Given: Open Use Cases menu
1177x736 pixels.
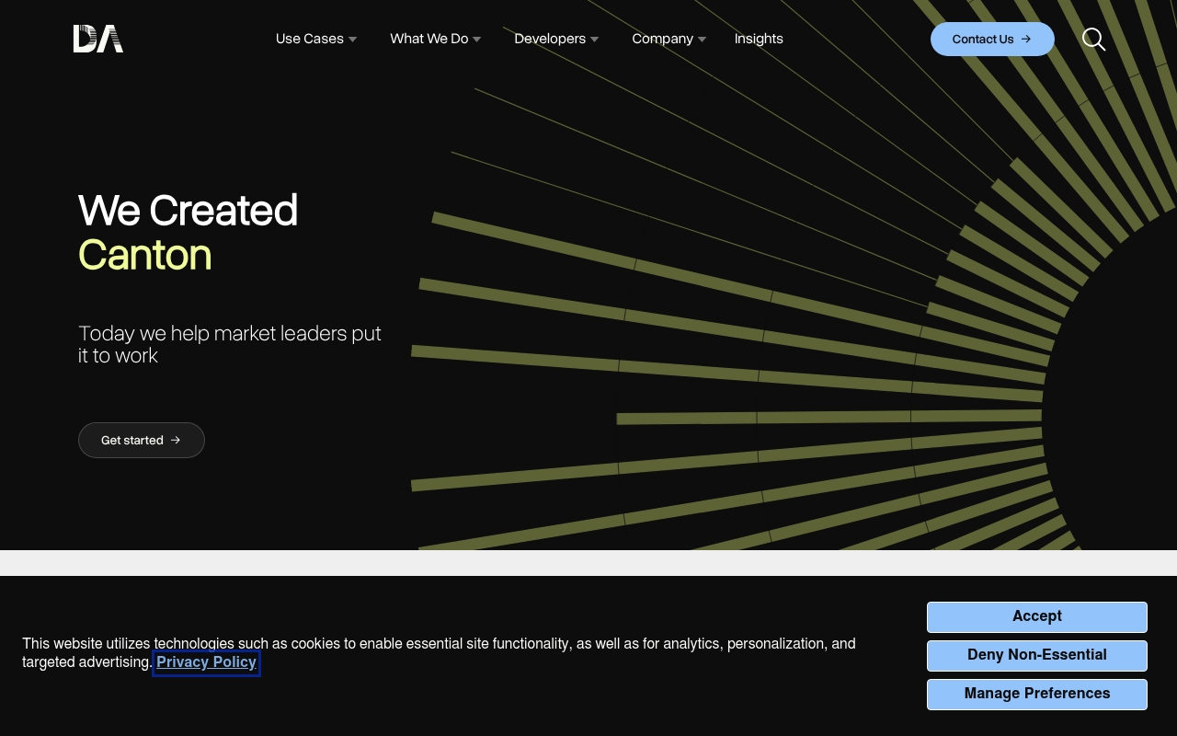Looking at the screenshot, I should (310, 39).
